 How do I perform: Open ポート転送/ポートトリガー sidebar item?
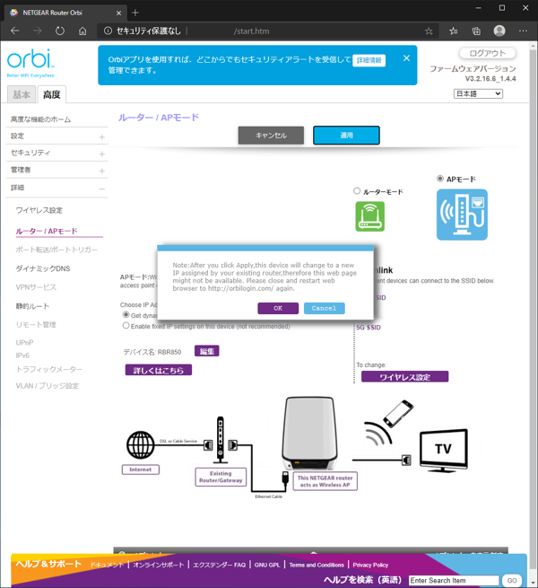[x=56, y=250]
